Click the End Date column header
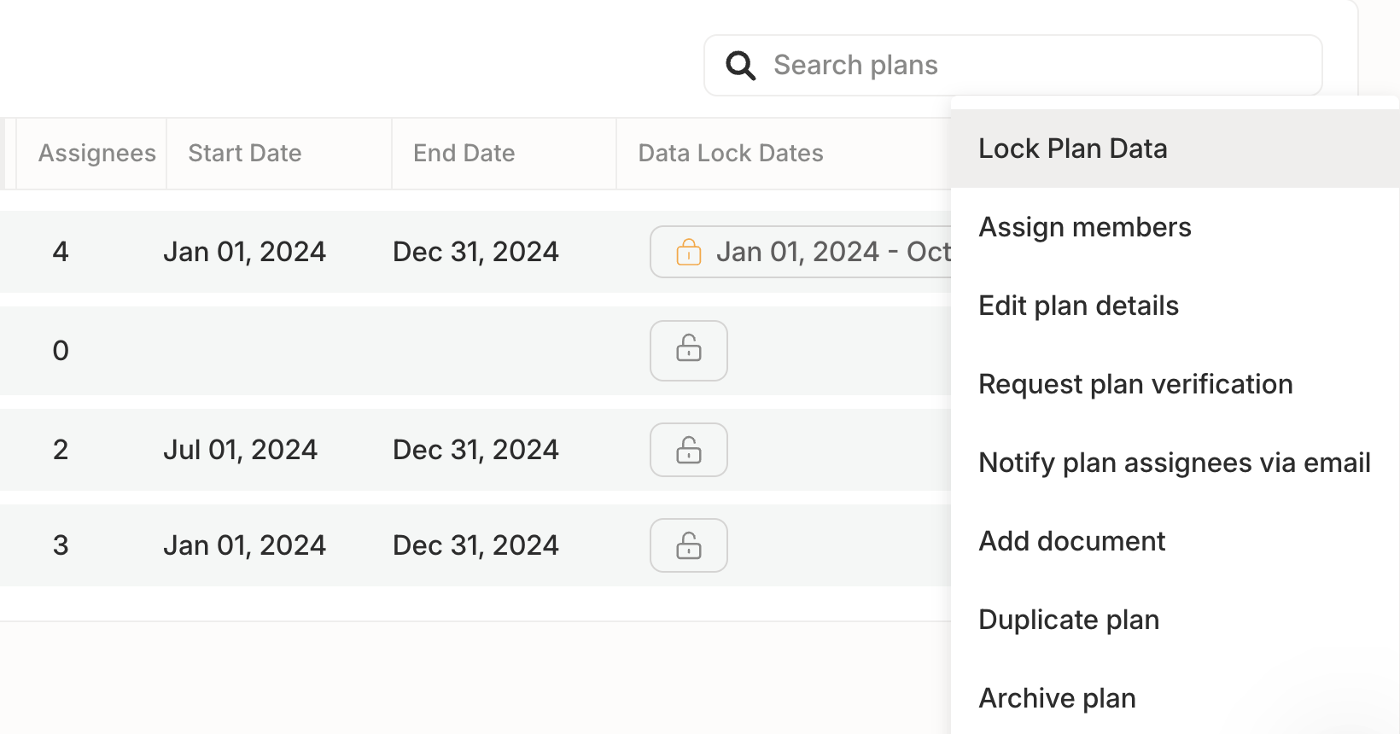 (464, 154)
